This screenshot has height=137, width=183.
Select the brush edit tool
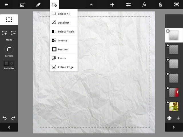(x=38, y=5)
